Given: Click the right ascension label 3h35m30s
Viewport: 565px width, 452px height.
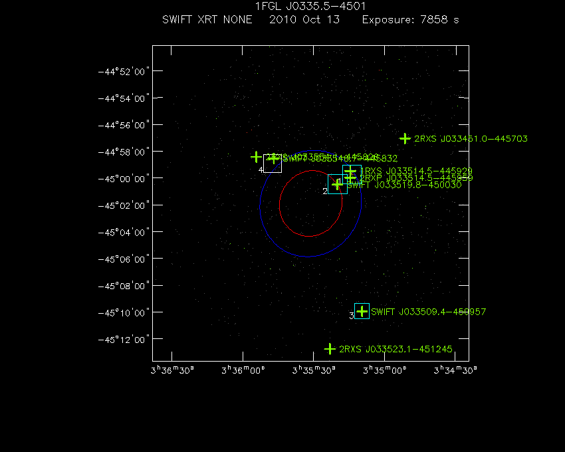Looking at the screenshot, I should [314, 370].
